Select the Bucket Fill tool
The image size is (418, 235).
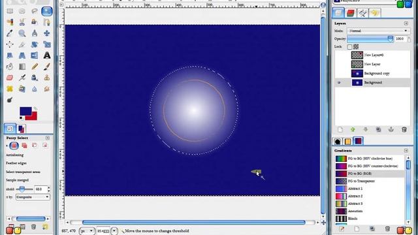pyautogui.click(x=10, y=67)
